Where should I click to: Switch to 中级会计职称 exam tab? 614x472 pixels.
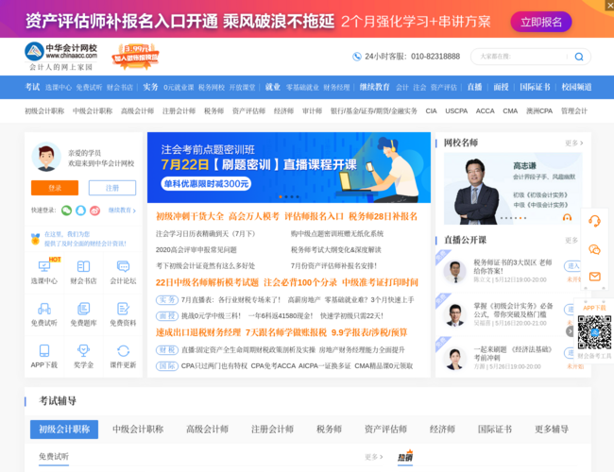click(138, 430)
